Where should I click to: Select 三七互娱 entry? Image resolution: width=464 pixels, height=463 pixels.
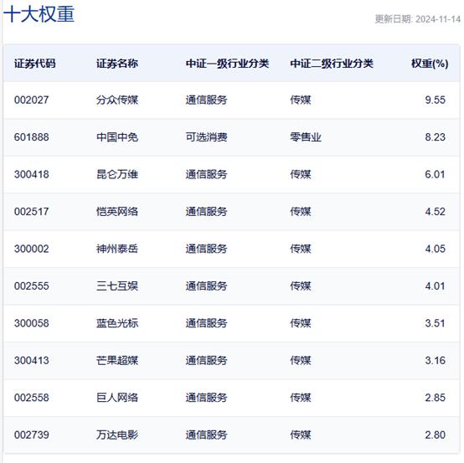(x=117, y=286)
